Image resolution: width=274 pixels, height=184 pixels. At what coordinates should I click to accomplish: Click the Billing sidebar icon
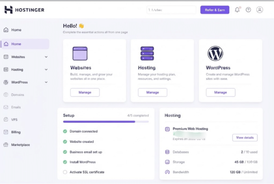tap(6, 132)
